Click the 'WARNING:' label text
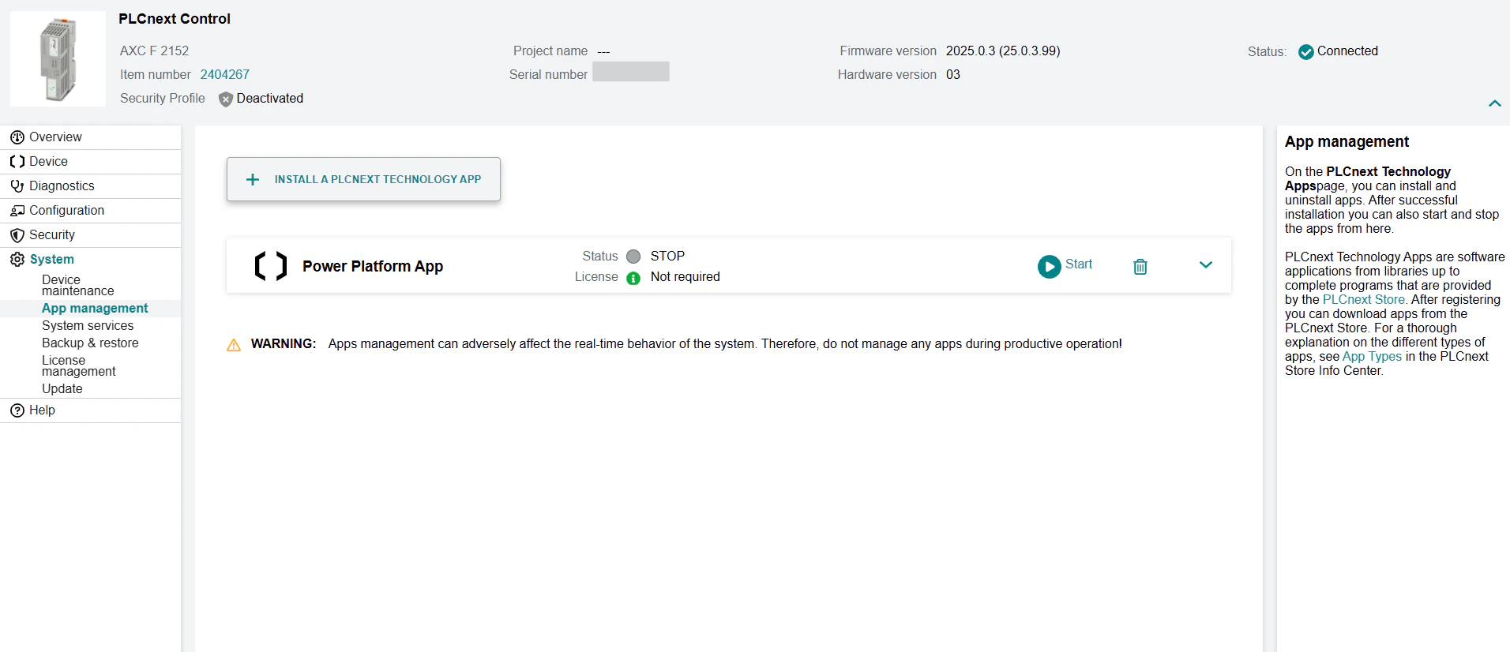 click(284, 344)
